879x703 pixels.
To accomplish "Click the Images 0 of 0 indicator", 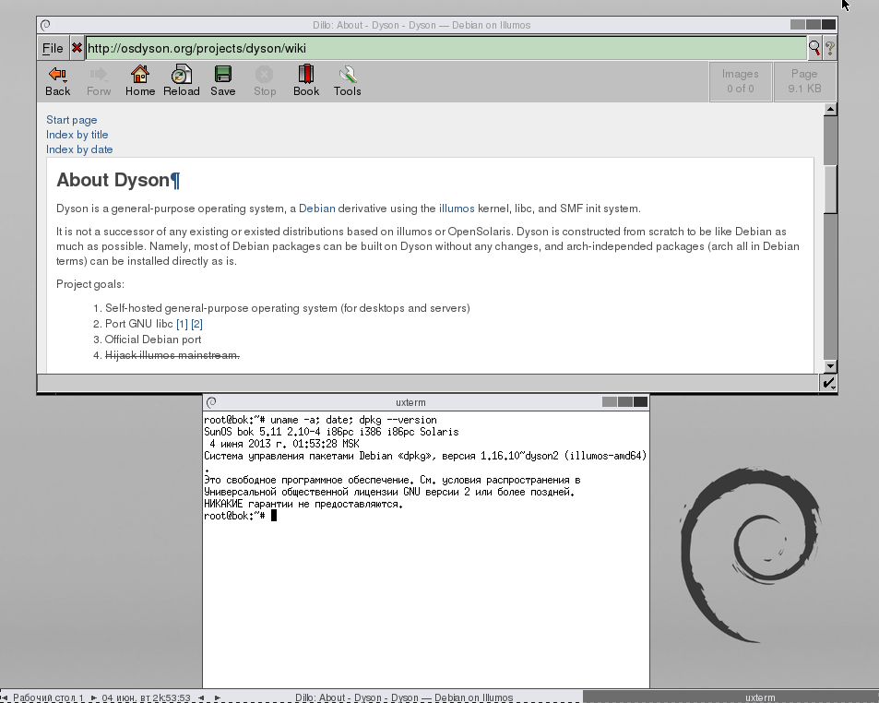I will tap(740, 81).
